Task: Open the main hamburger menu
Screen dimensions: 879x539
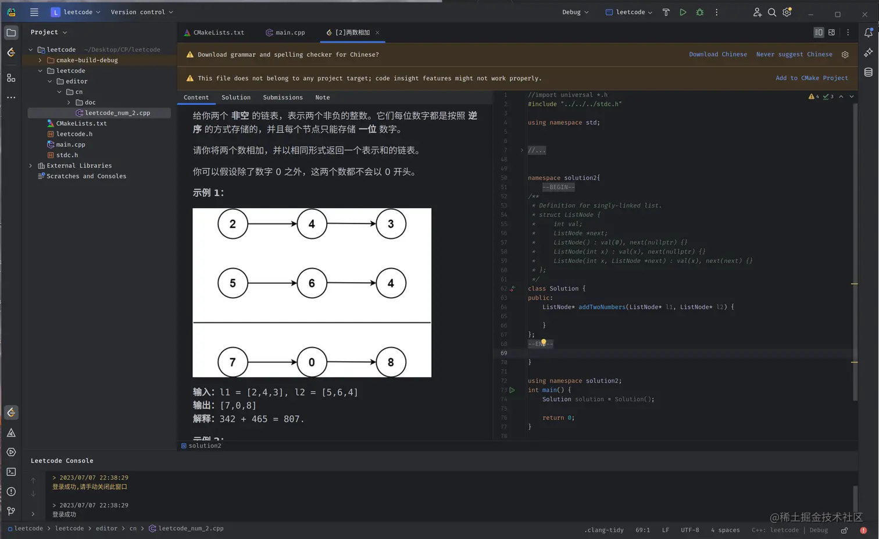Action: [x=34, y=12]
